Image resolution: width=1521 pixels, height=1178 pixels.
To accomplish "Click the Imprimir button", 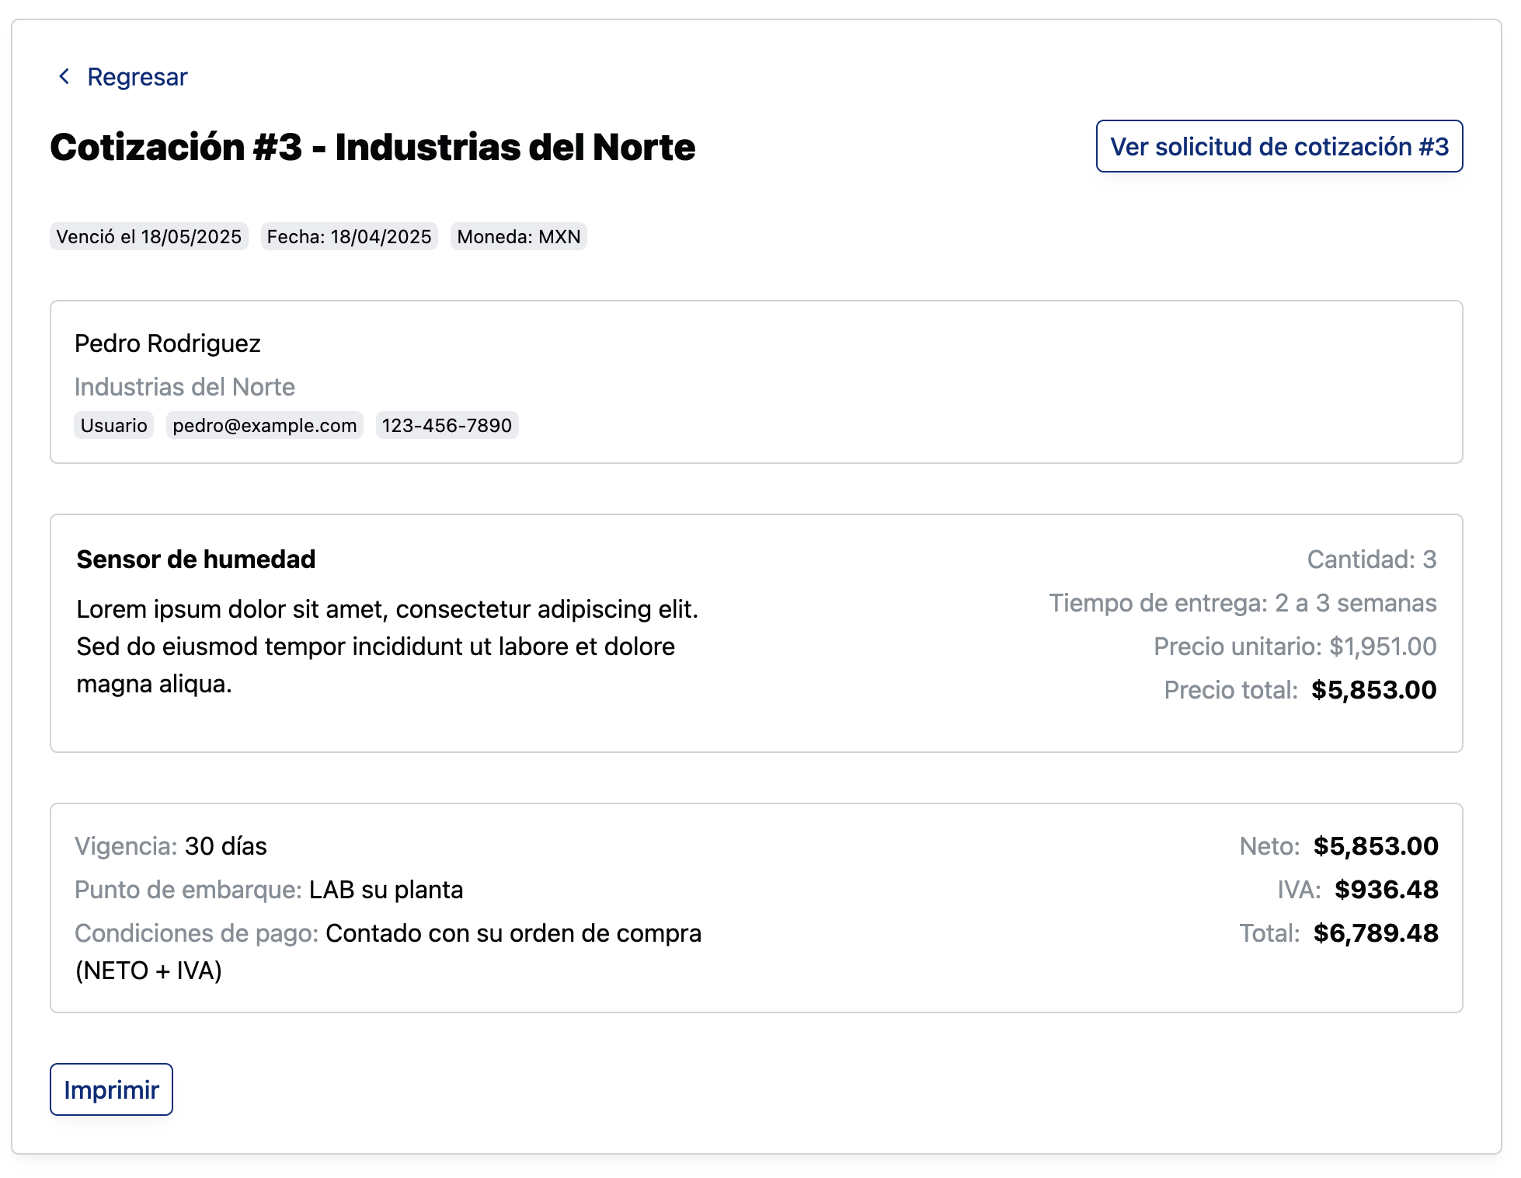I will [x=111, y=1089].
